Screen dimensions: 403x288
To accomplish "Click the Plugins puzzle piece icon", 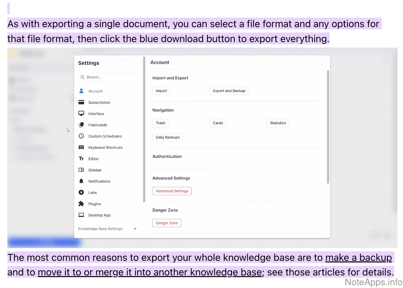I will click(x=81, y=204).
